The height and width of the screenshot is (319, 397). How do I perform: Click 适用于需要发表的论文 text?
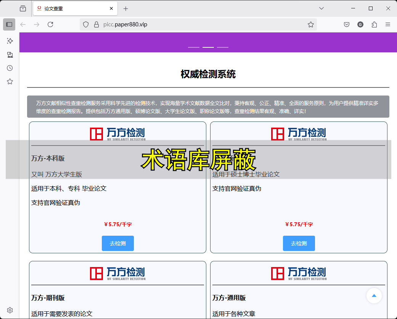pos(62,314)
